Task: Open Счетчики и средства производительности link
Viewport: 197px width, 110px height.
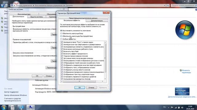Action: coord(13,100)
